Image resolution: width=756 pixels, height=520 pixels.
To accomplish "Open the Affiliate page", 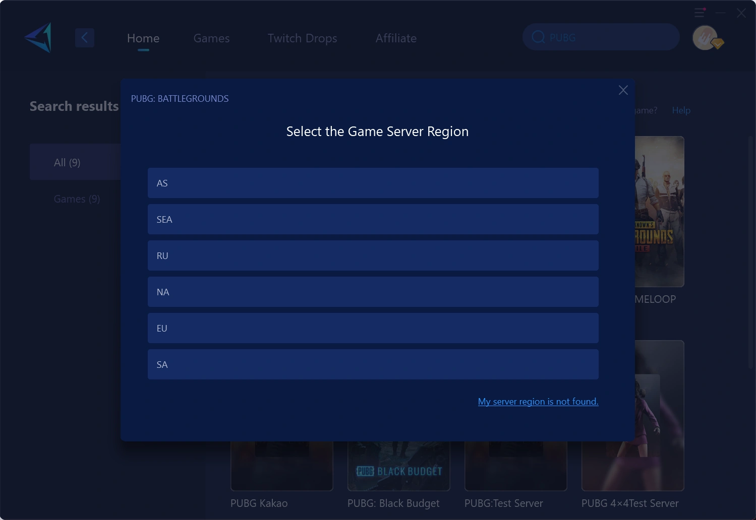I will (395, 38).
